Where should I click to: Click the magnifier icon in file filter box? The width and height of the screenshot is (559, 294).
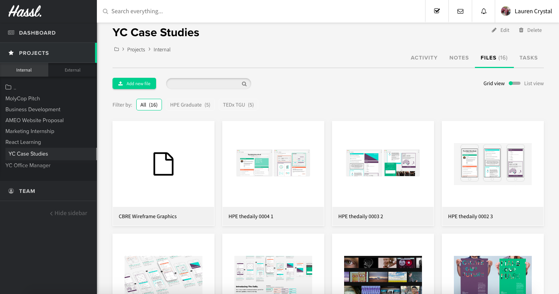pyautogui.click(x=244, y=84)
